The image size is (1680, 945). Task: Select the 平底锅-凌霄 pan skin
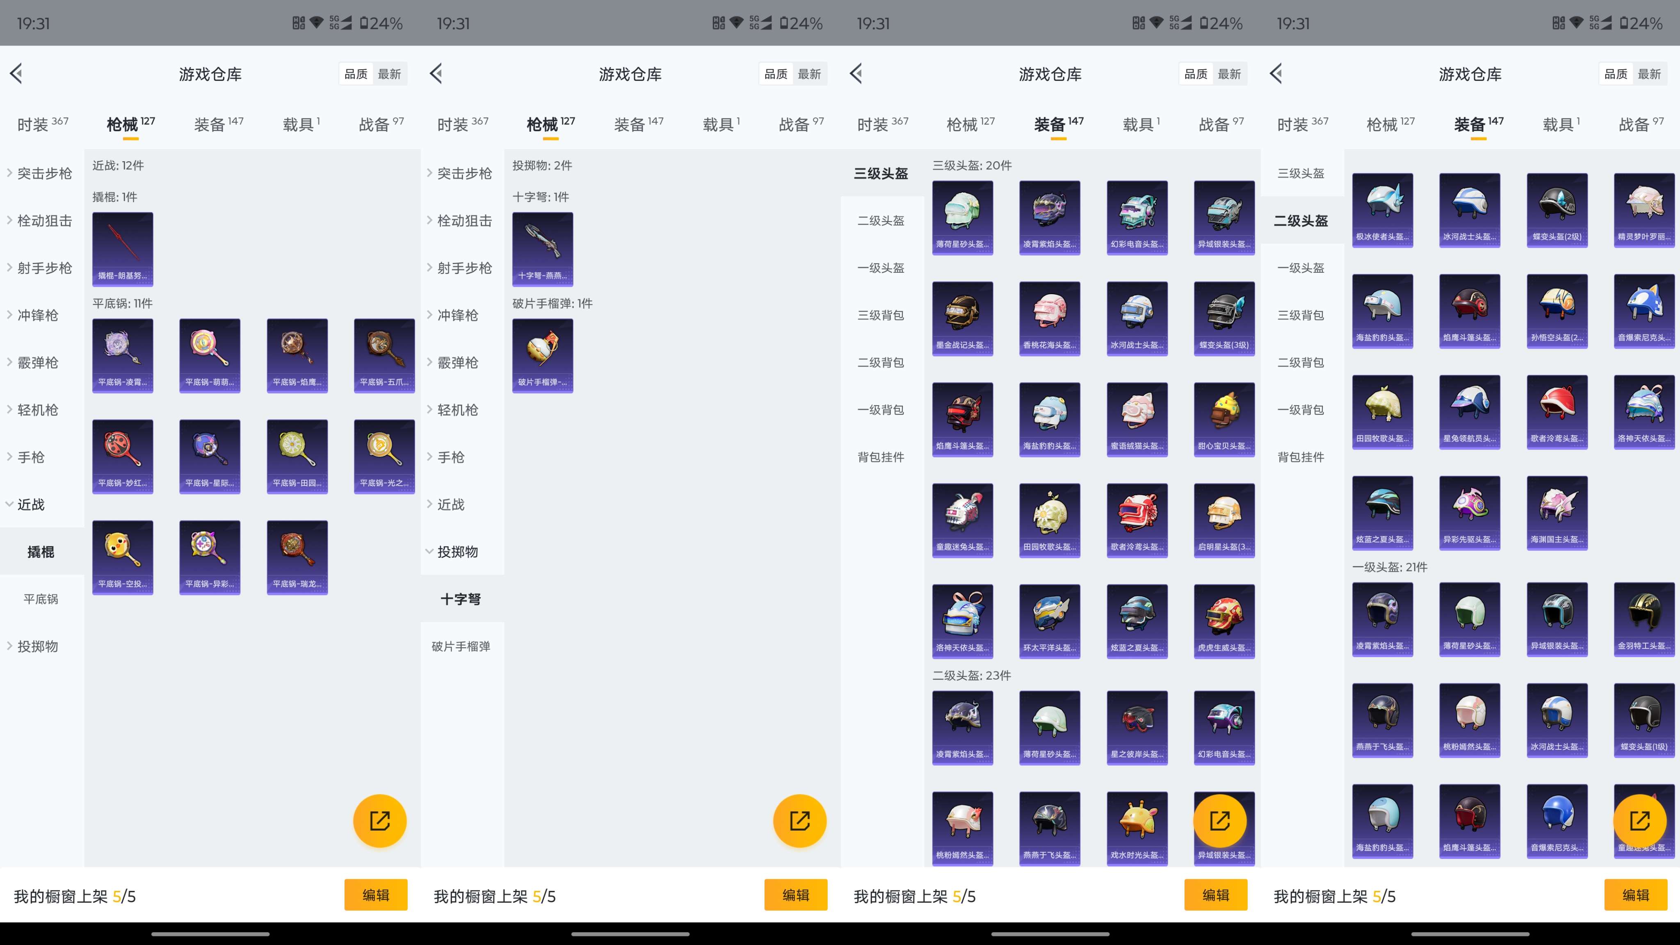click(123, 356)
